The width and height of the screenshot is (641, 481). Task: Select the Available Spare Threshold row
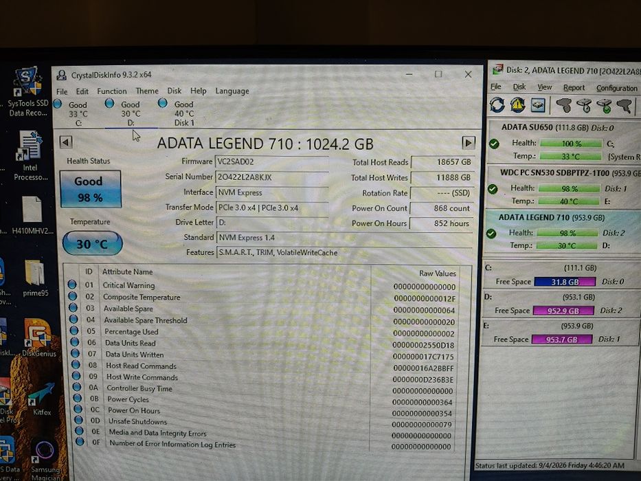(262, 320)
